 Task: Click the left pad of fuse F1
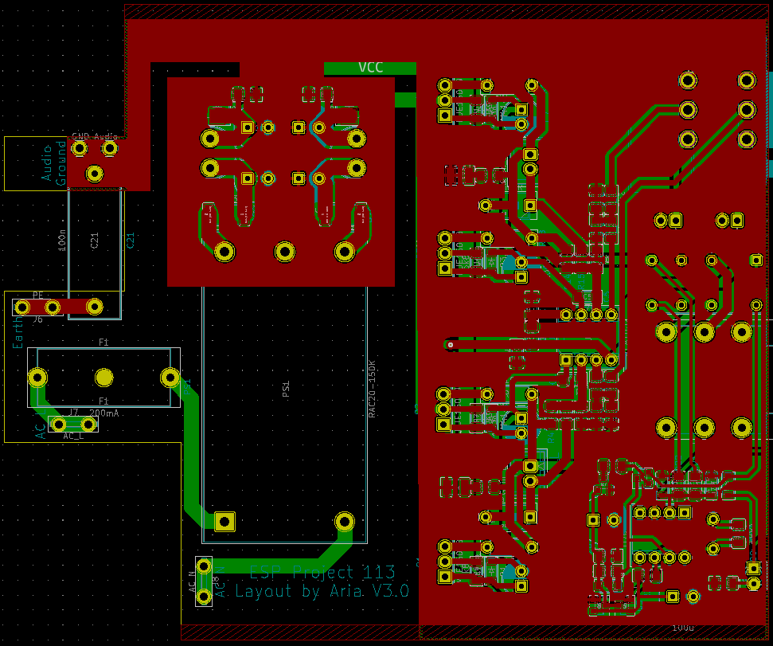37,378
